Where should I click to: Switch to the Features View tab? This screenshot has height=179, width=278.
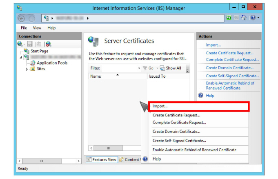[102, 160]
